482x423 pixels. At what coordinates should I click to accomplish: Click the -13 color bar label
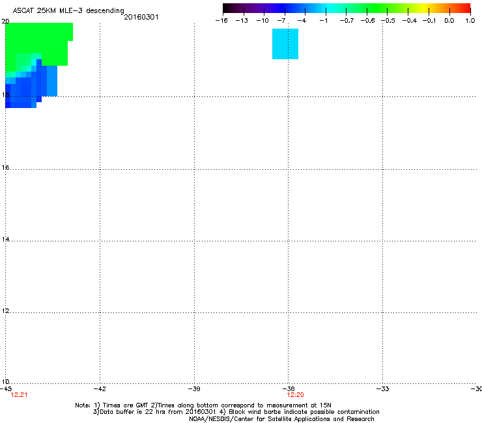(x=242, y=21)
